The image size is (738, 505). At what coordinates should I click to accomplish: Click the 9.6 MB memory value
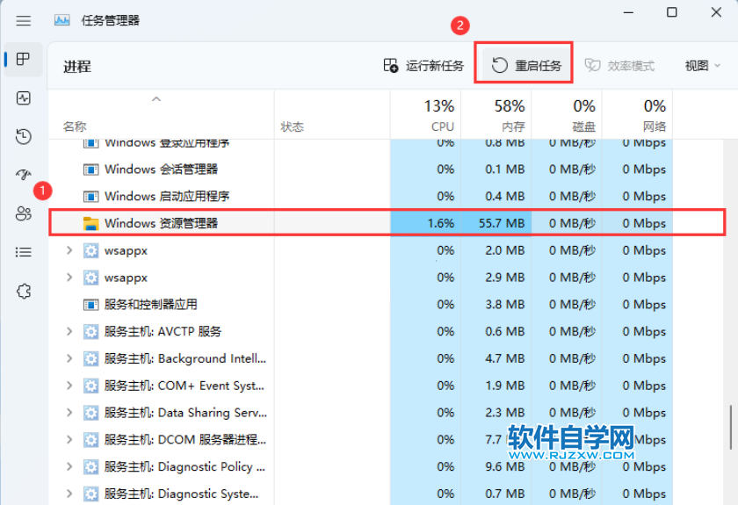tap(504, 467)
